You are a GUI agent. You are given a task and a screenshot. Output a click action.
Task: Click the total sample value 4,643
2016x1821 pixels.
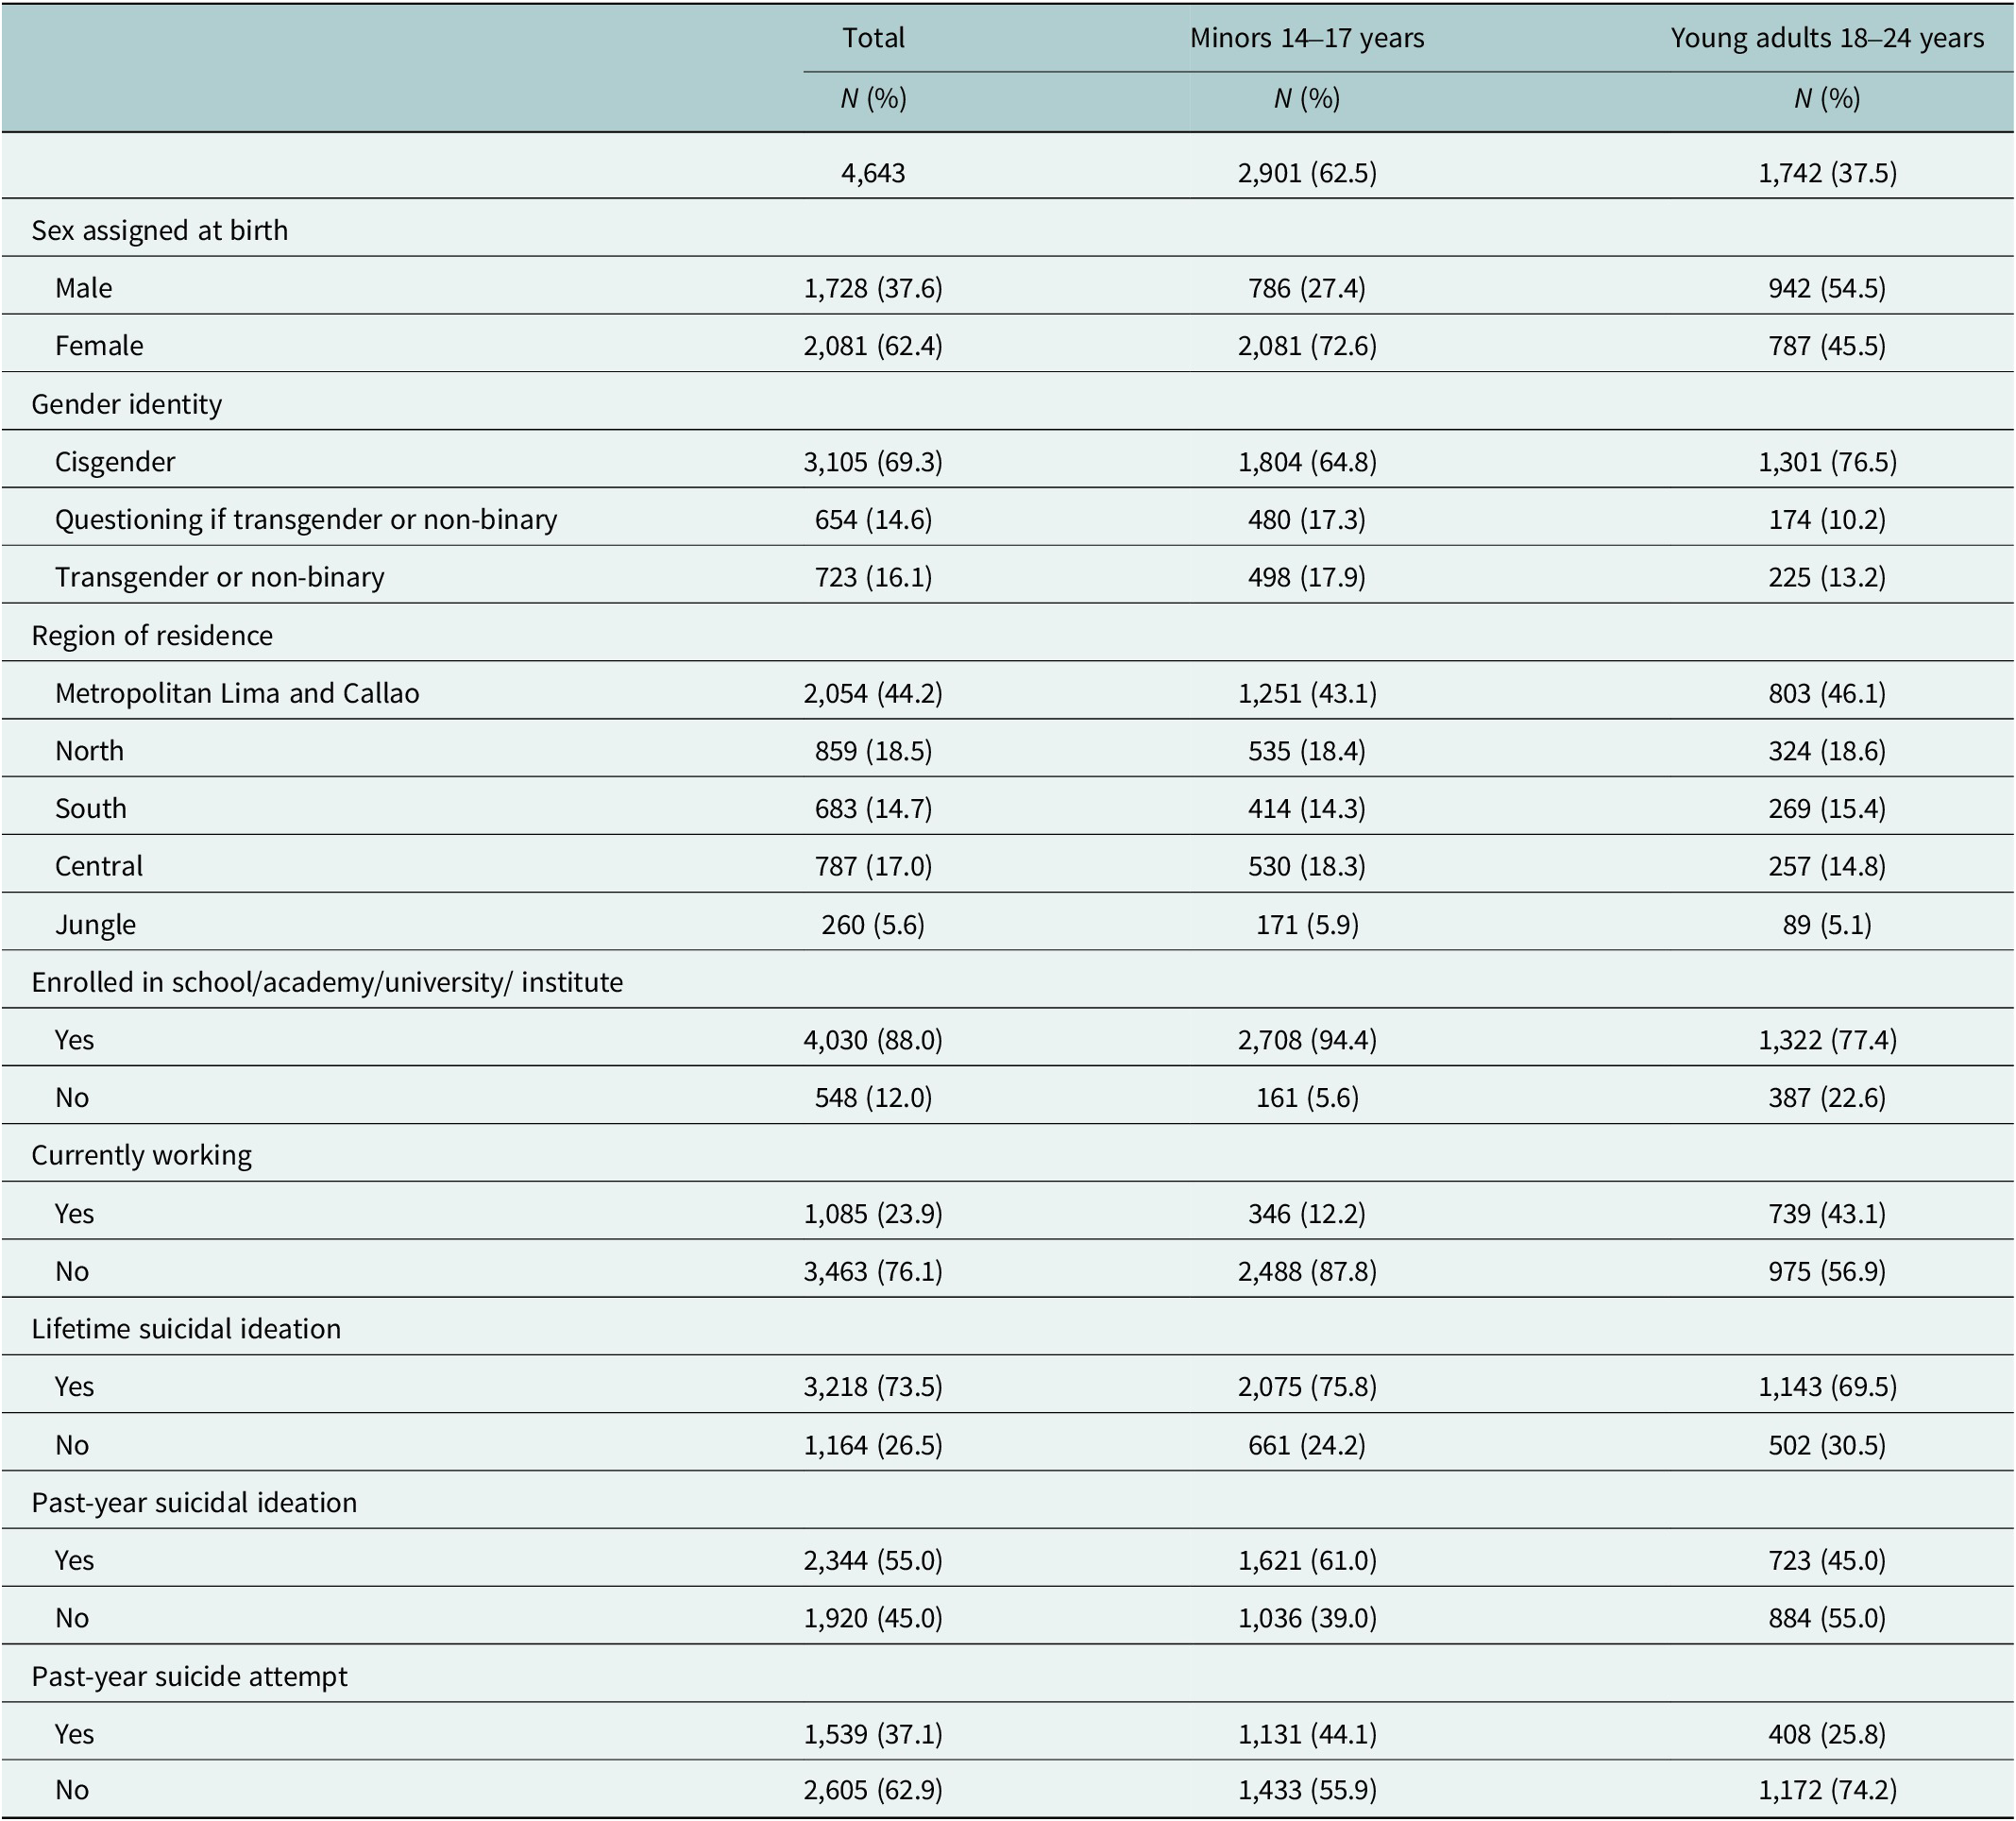point(873,173)
